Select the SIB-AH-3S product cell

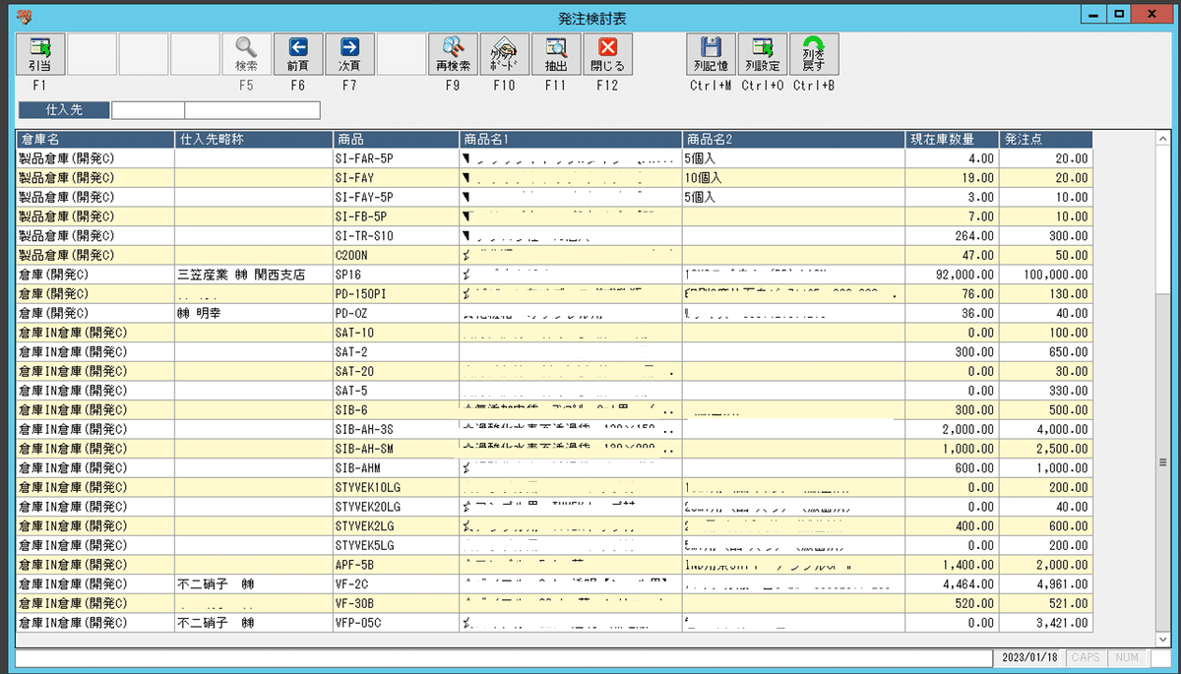[x=396, y=429]
